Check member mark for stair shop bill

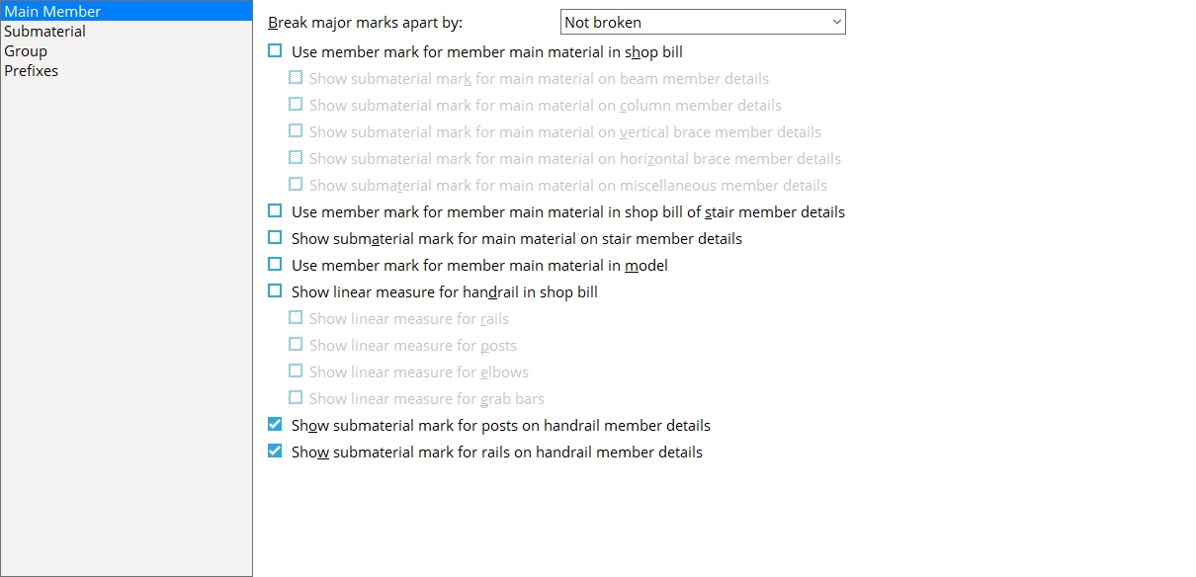(x=275, y=211)
